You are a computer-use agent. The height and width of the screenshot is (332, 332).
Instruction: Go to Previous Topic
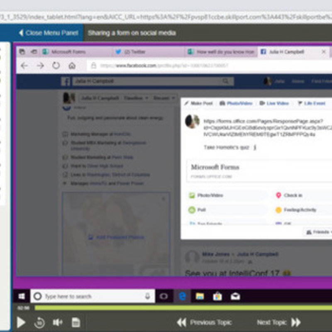204,322
